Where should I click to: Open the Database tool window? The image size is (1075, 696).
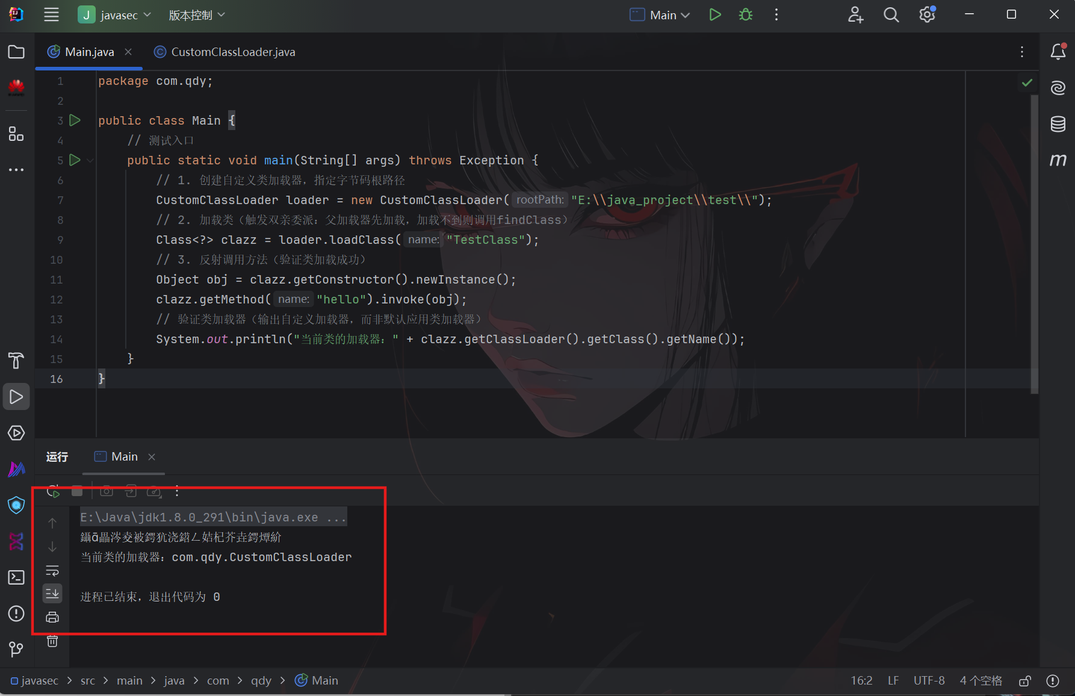click(1058, 124)
